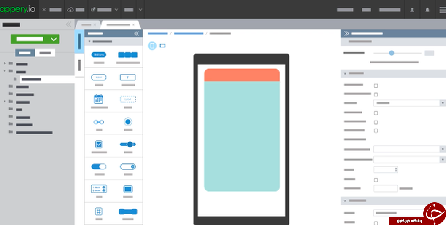Close the active white editor tab

(133, 25)
